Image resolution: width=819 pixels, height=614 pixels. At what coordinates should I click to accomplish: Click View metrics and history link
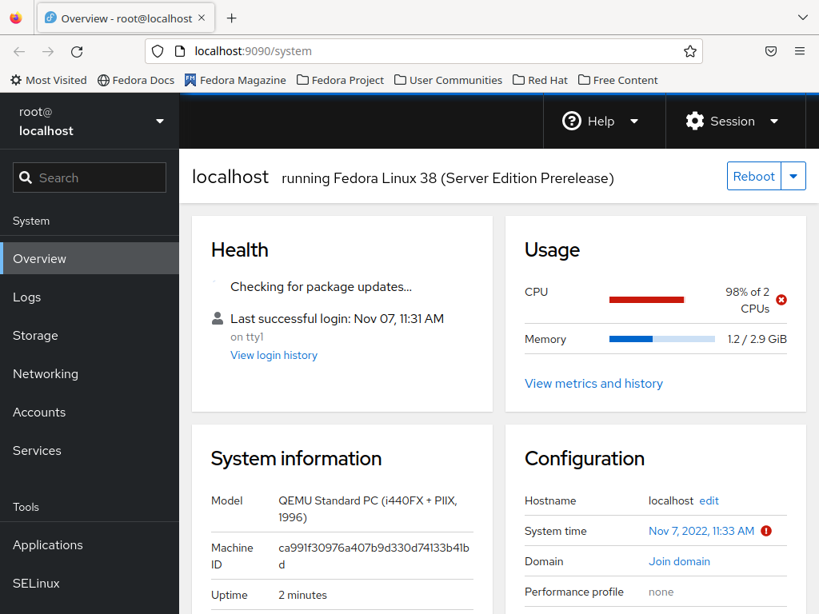(x=593, y=383)
